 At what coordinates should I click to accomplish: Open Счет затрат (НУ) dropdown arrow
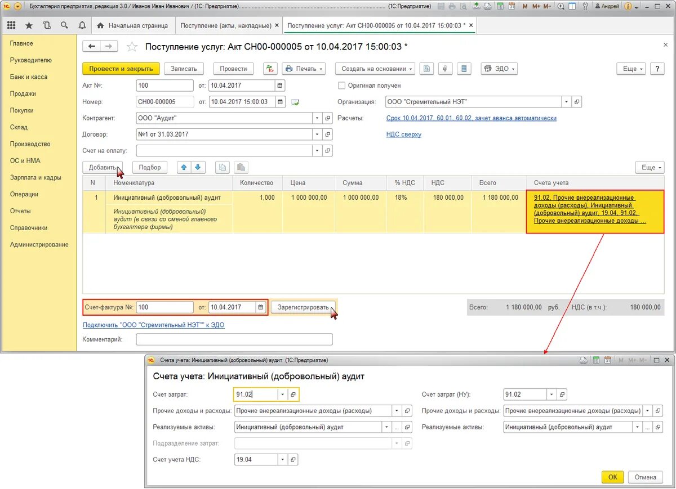pyautogui.click(x=552, y=394)
